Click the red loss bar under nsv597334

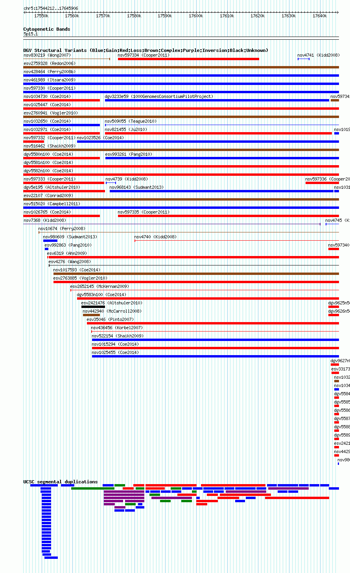coord(188,59)
